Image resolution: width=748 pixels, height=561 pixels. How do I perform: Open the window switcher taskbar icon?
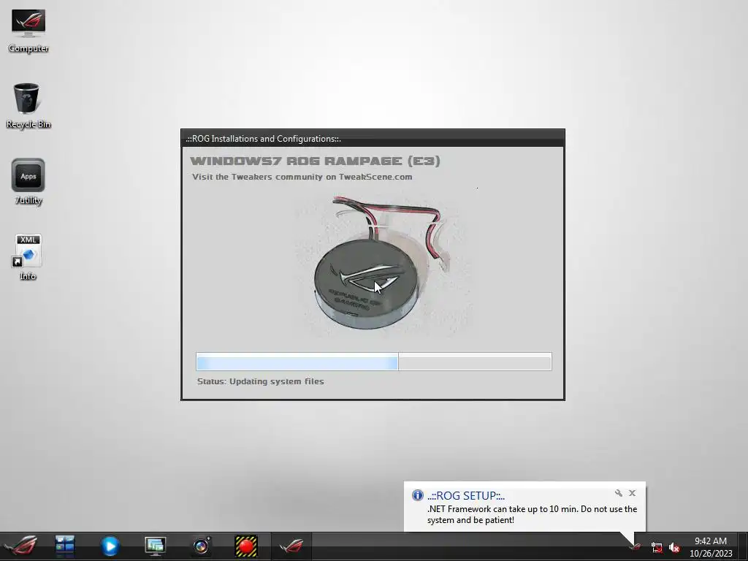[x=64, y=546]
